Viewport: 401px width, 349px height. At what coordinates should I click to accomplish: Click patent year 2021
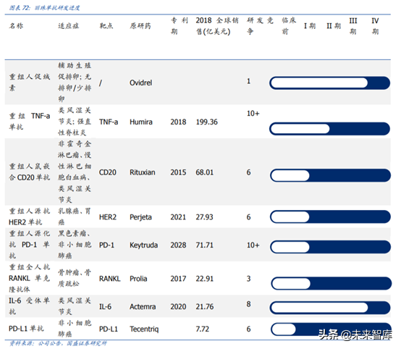click(x=178, y=217)
